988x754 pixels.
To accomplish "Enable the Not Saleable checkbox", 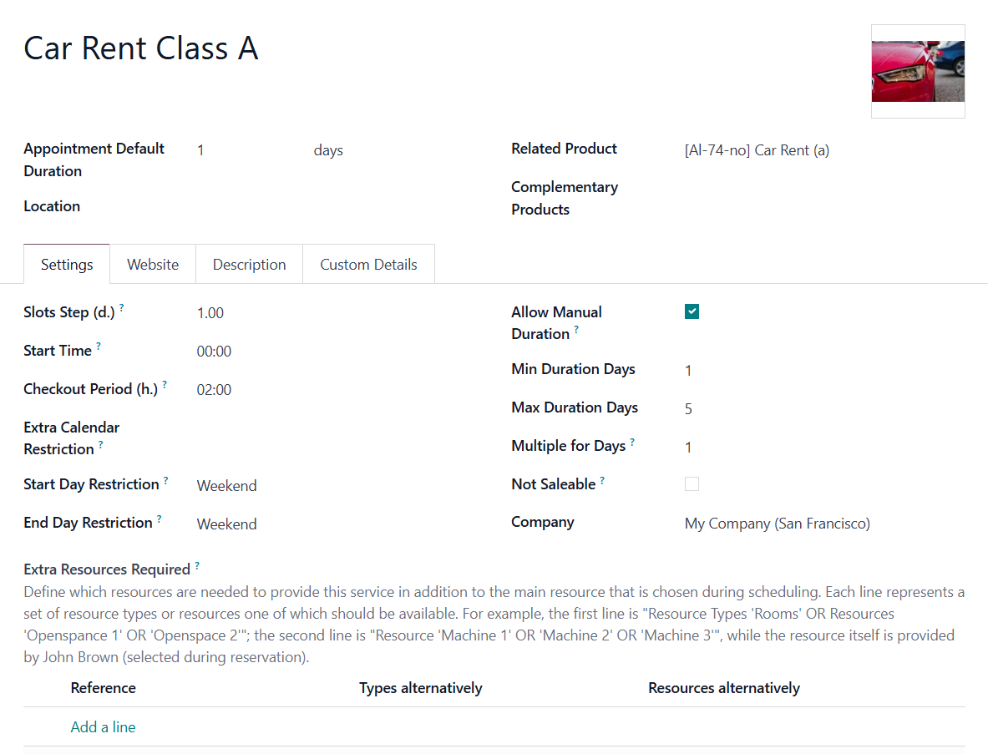I will (692, 483).
